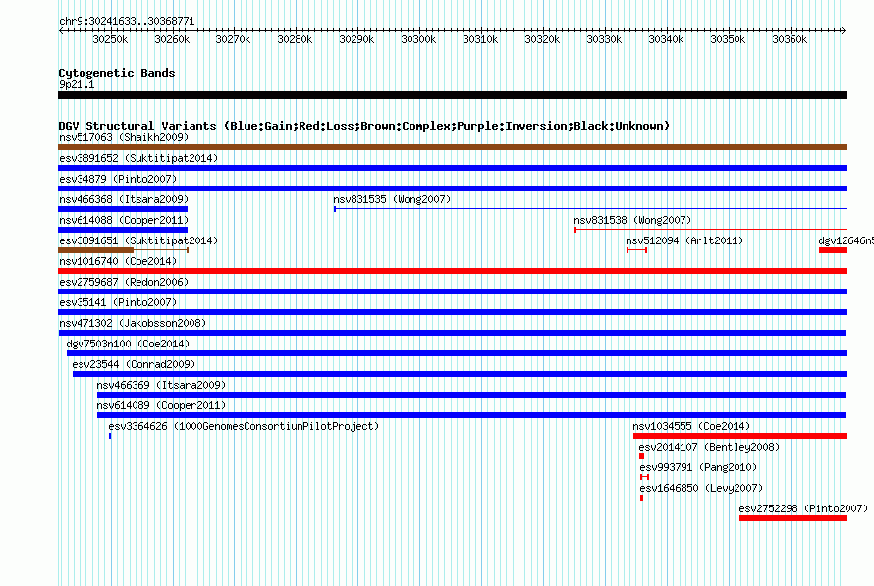874x586 pixels.
Task: Click the tiny red esv1646850 marker
Action: tap(642, 498)
